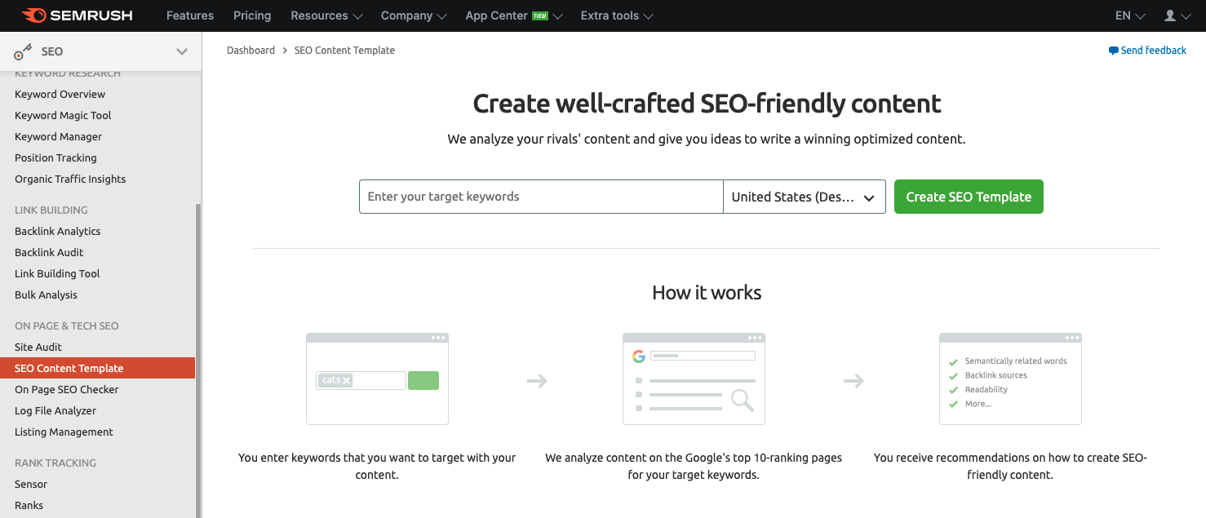Click the SEO telescope icon in sidebar header

pos(21,51)
